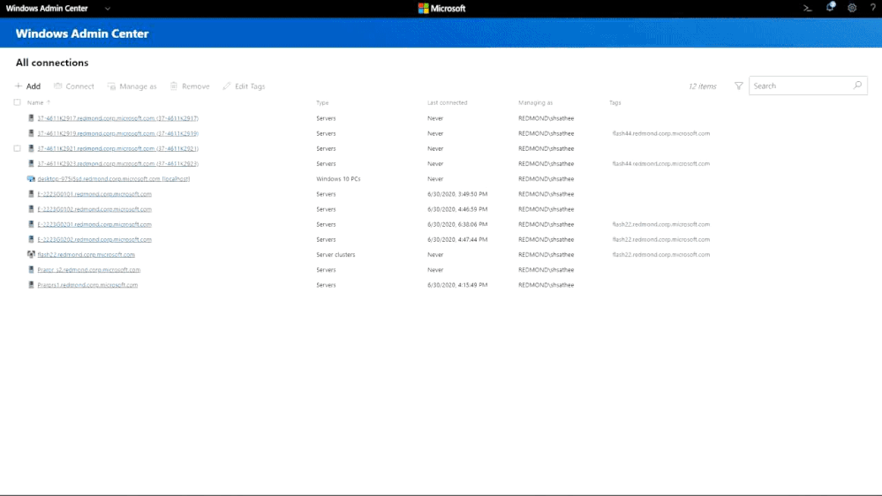The width and height of the screenshot is (882, 496).
Task: Click Windows Admin Center top-left title
Action: [47, 9]
